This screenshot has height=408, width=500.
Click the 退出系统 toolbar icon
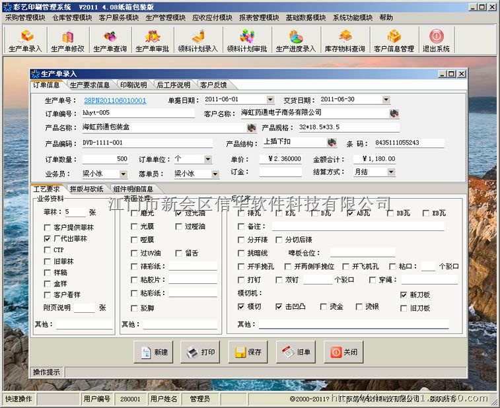point(436,40)
